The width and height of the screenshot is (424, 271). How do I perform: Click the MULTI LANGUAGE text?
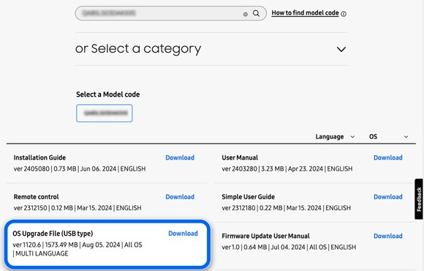[42, 253]
